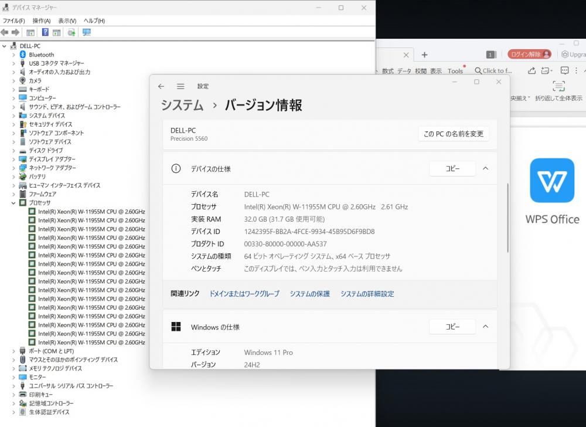
Task: Select the Windows 11 Pro edition text
Action: 268,353
